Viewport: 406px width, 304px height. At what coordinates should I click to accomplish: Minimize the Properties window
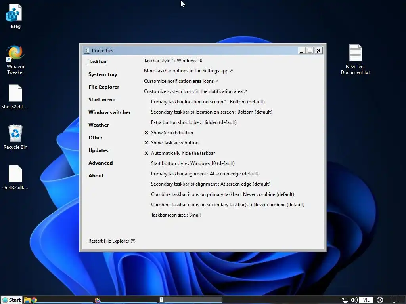301,51
